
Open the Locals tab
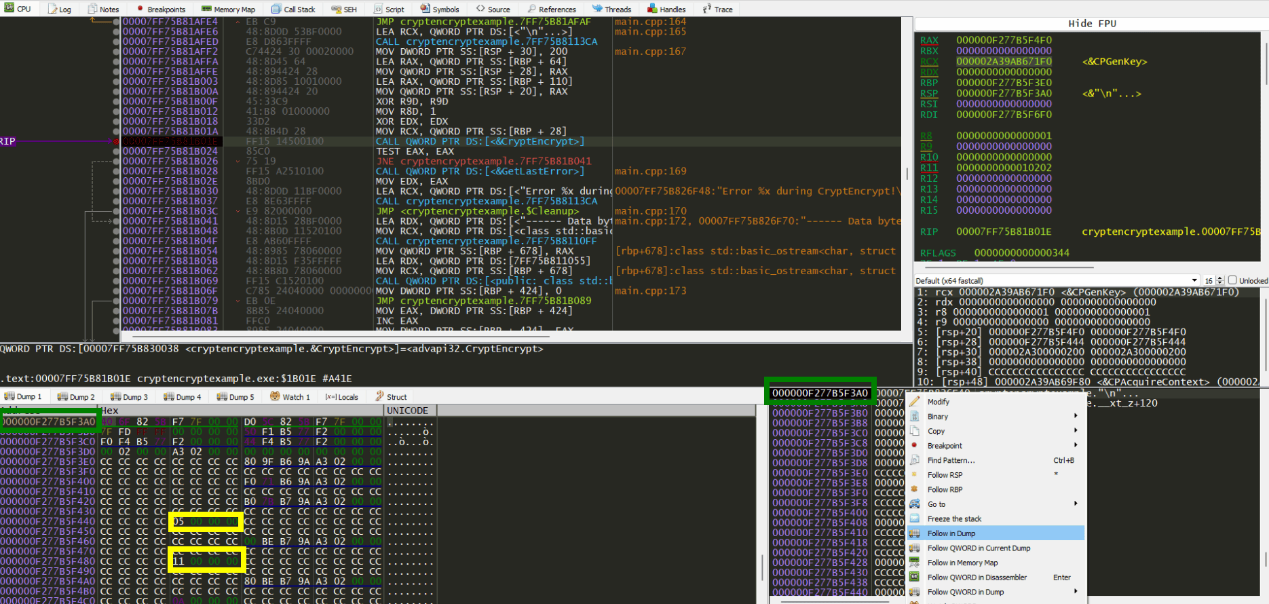tap(341, 396)
